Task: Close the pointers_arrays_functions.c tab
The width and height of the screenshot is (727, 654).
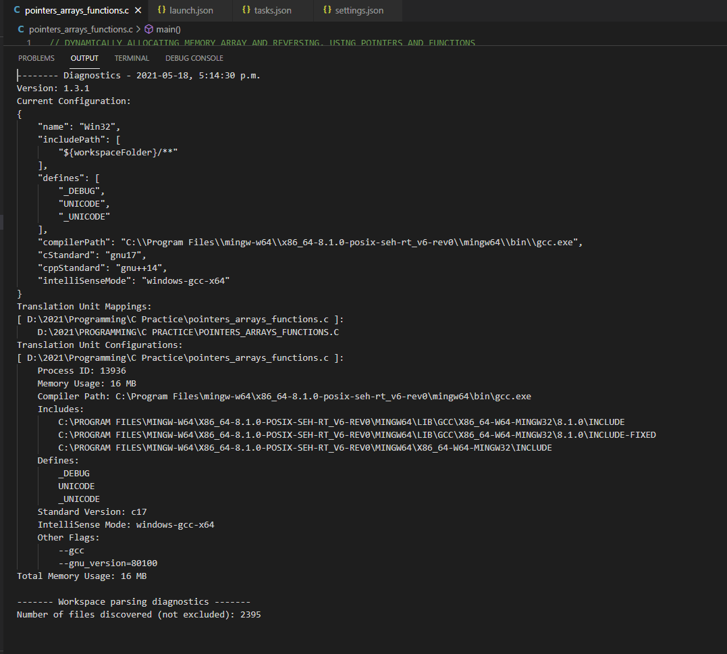Action: click(x=137, y=10)
